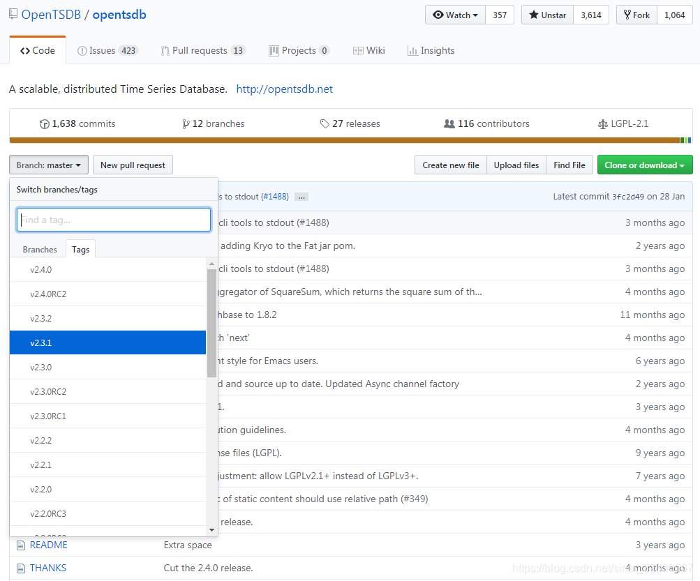
Task: Click the Watch eye icon
Action: click(438, 15)
